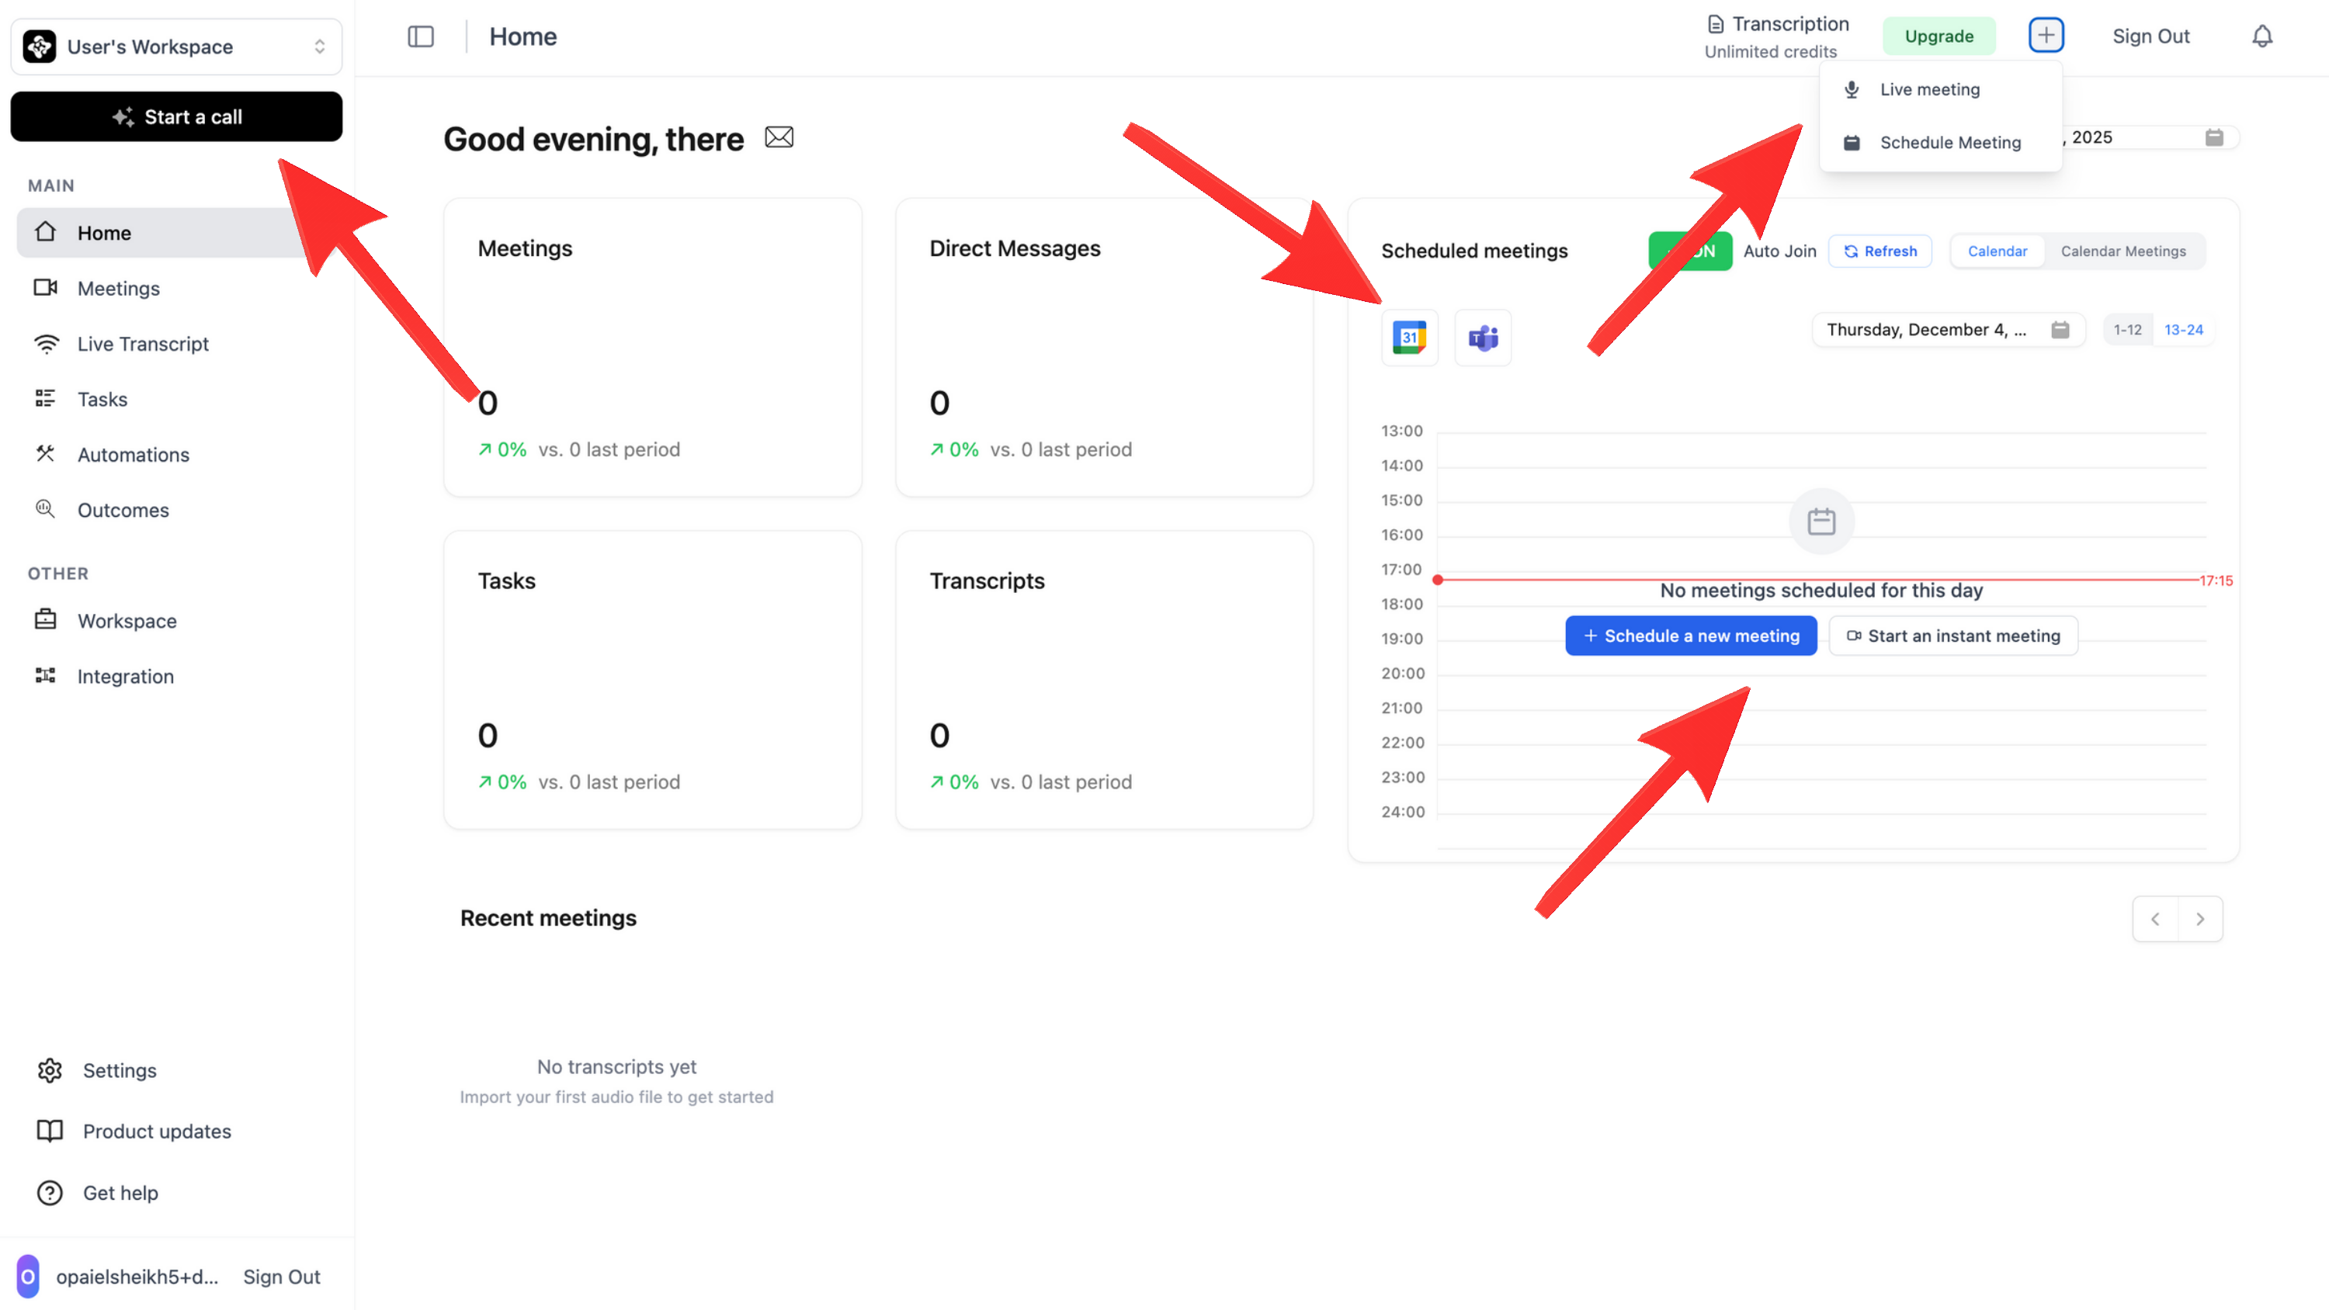2329x1310 pixels.
Task: Refresh the scheduled meetings list
Action: point(1880,251)
